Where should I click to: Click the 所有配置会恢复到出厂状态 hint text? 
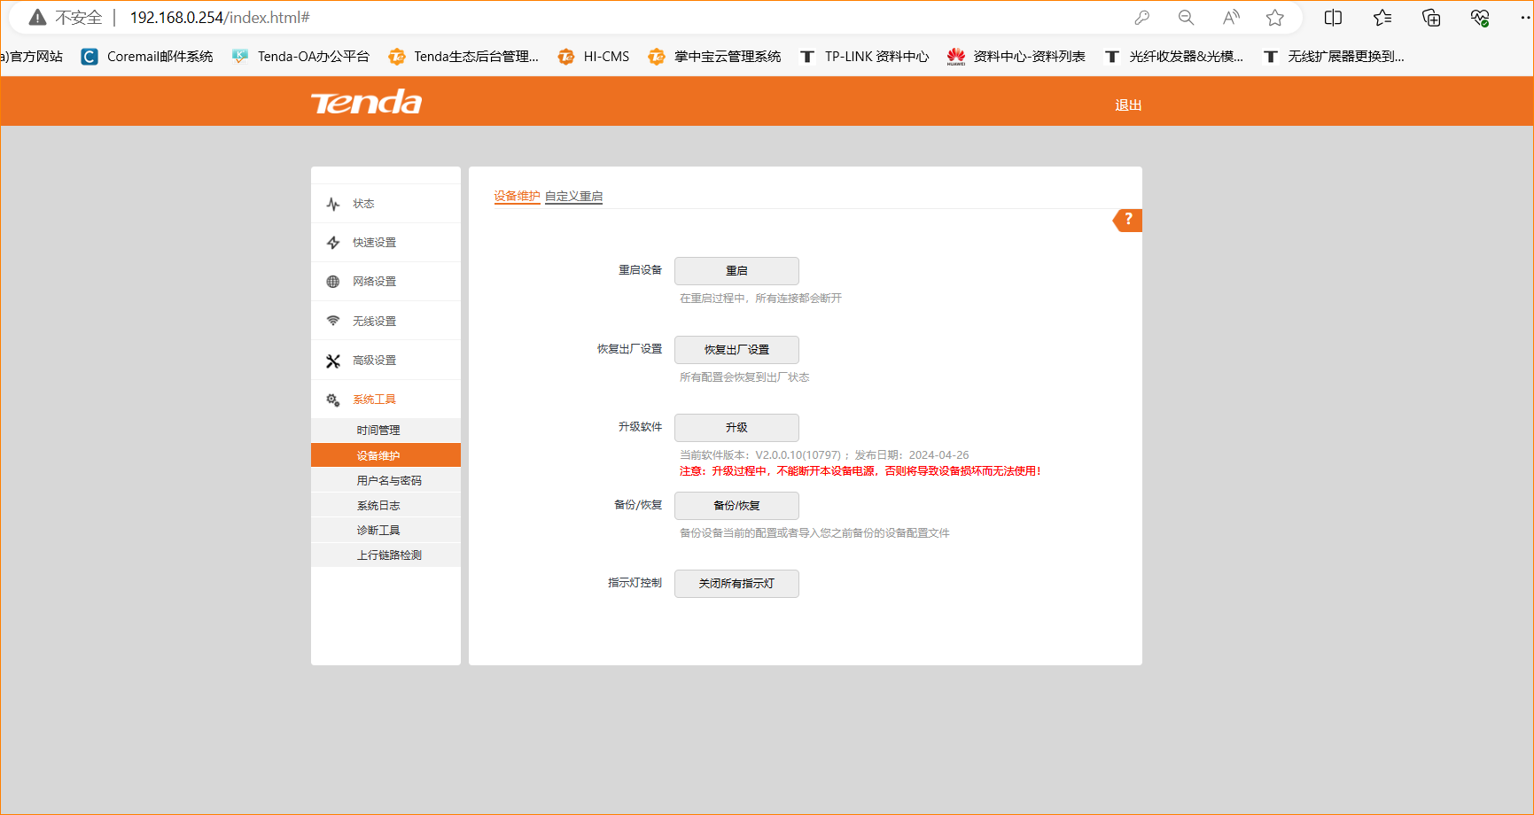click(744, 377)
